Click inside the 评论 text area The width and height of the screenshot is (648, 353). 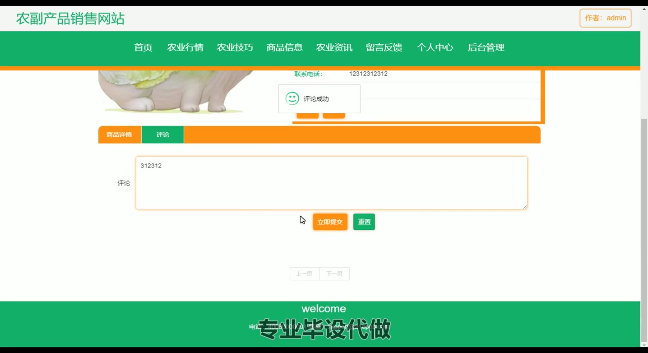[x=332, y=183]
